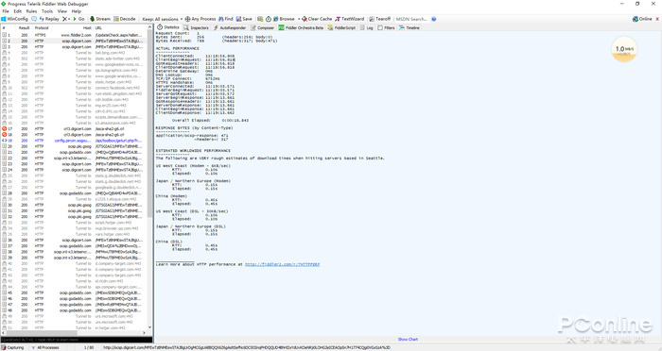This screenshot has height=351, width=662.
Task: Click Show Chart at the bottom
Action: click(x=408, y=339)
